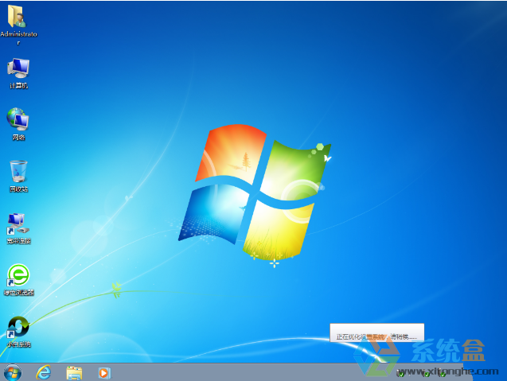507x381 pixels.
Task: Open the Windows Start menu orb
Action: coord(13,372)
